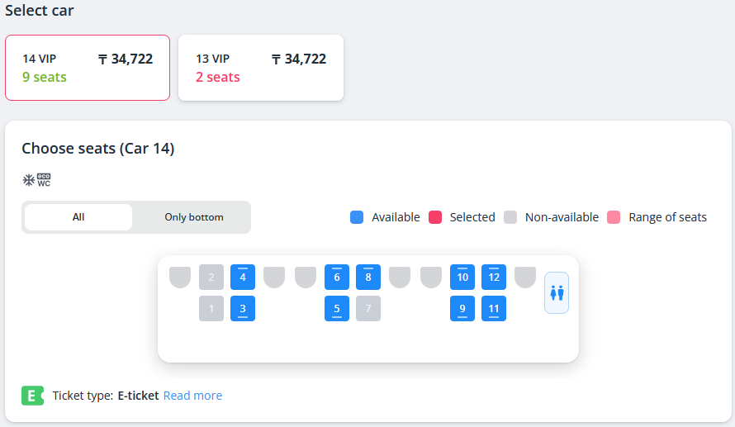Screen dimensions: 735x427
Task: Pick seat 6 in the car
Action: click(x=337, y=278)
